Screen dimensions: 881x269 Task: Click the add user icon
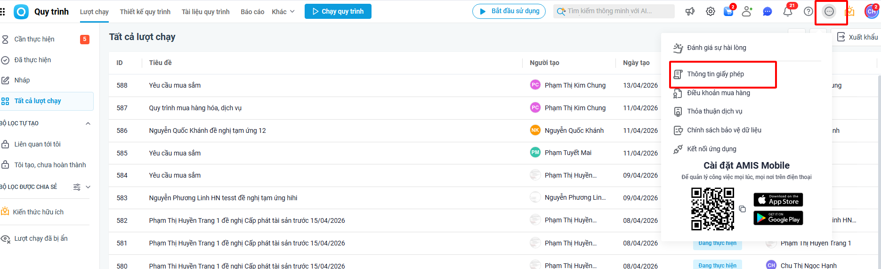[747, 11]
